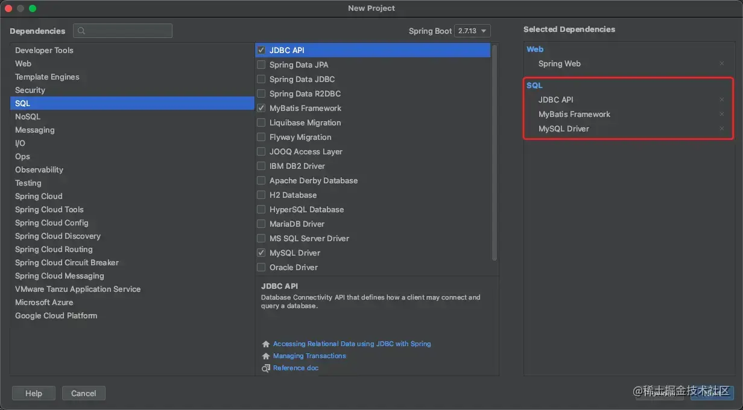Image resolution: width=743 pixels, height=410 pixels.
Task: Remove JDBC API using its x icon
Action: pos(722,99)
